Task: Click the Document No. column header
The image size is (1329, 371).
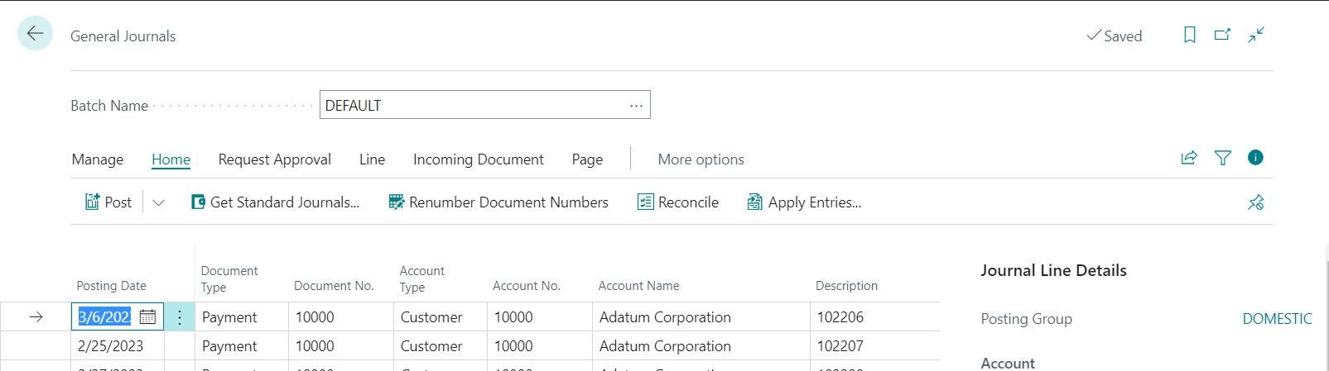Action: click(334, 286)
